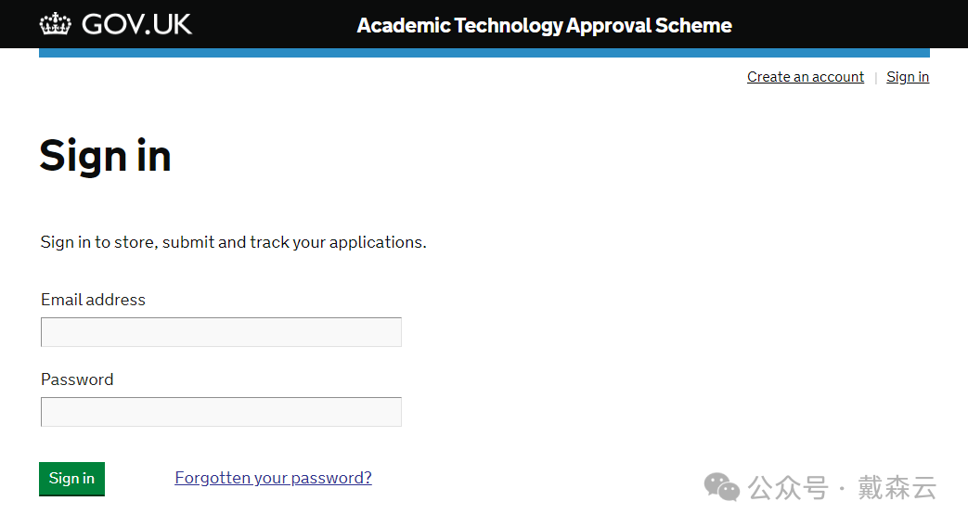968x527 pixels.
Task: Open the Forgotten your password? link
Action: point(273,478)
